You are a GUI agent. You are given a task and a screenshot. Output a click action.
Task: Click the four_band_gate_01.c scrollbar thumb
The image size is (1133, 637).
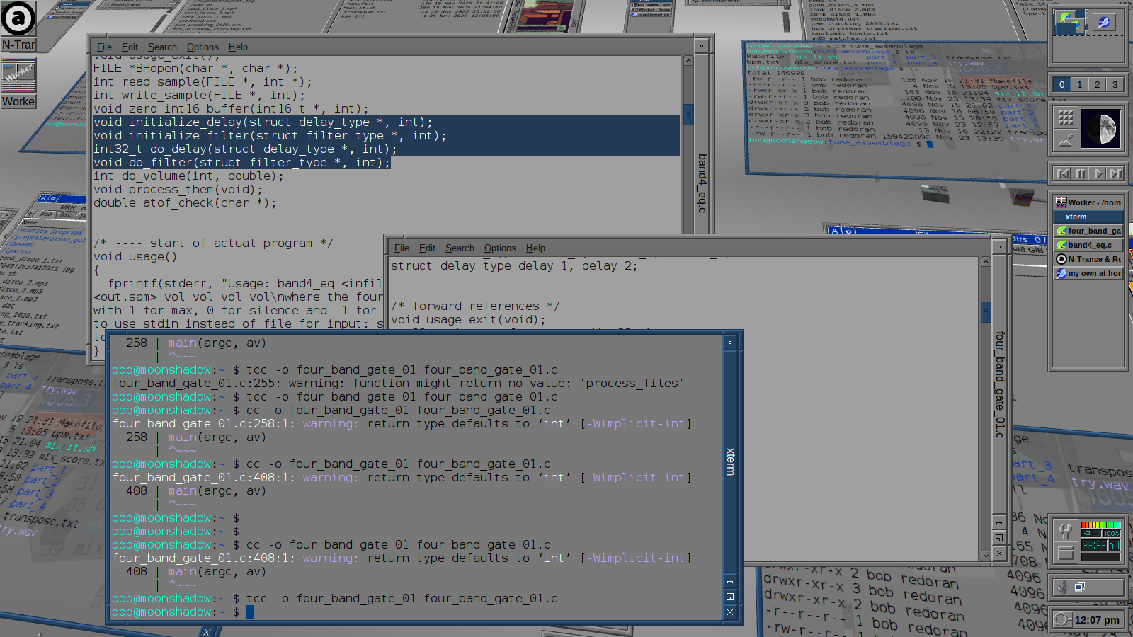pos(986,311)
